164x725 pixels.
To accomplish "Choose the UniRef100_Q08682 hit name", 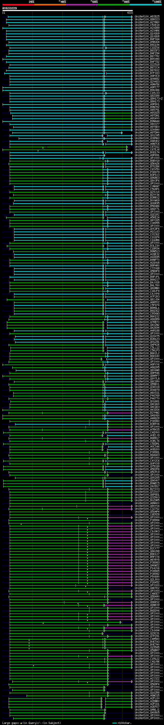I will [147, 79].
